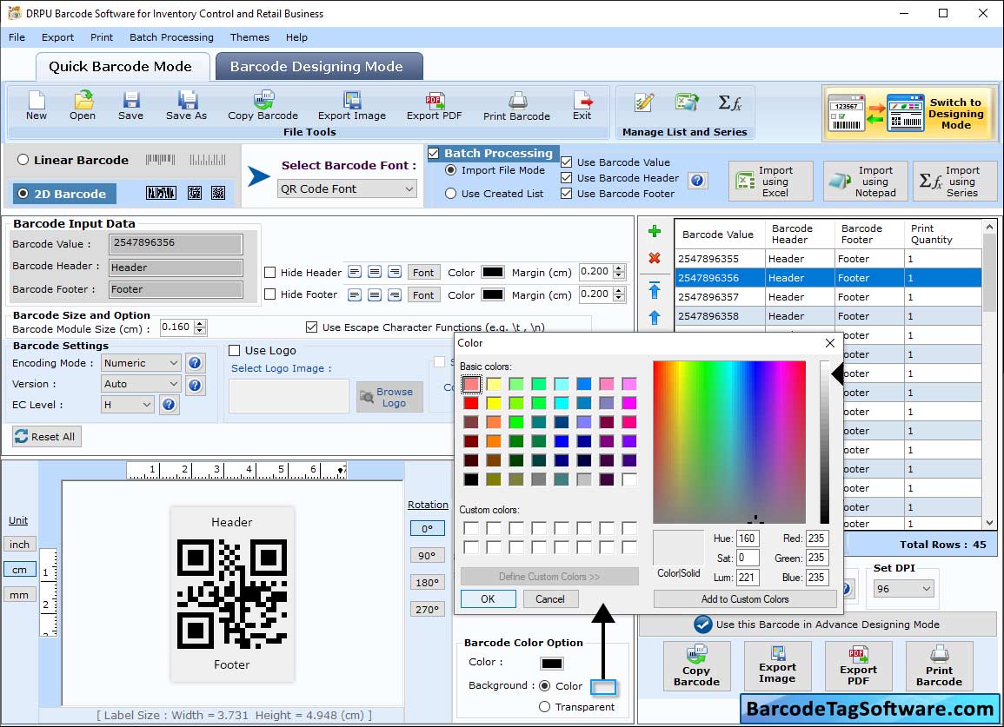
Task: Open help for EC Level
Action: click(x=169, y=405)
